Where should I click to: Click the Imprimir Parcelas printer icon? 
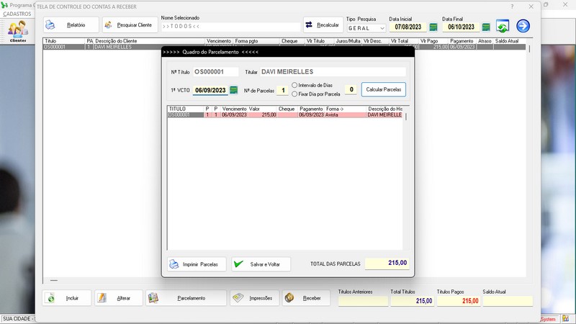click(174, 264)
